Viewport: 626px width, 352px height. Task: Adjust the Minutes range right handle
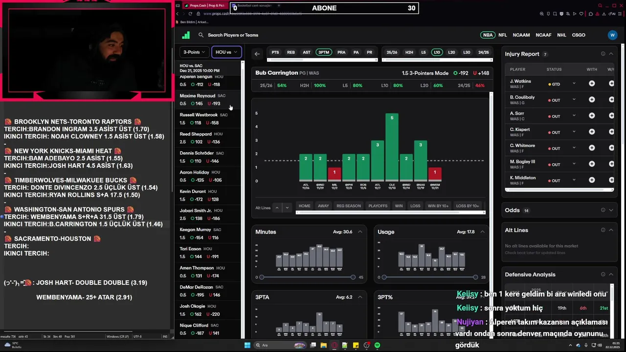pos(353,277)
